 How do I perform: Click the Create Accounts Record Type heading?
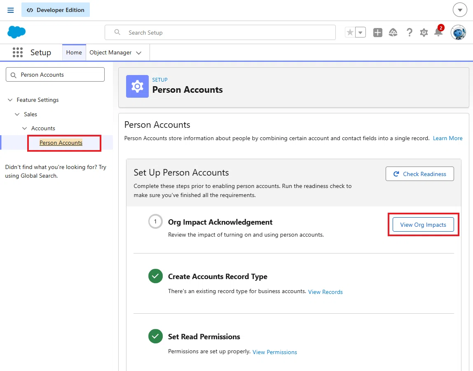(218, 277)
